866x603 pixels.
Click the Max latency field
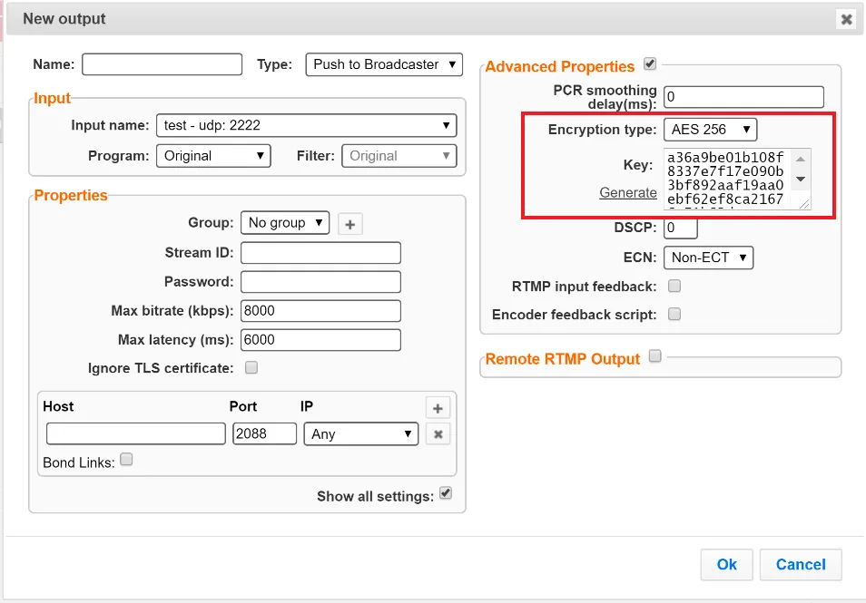coord(320,340)
